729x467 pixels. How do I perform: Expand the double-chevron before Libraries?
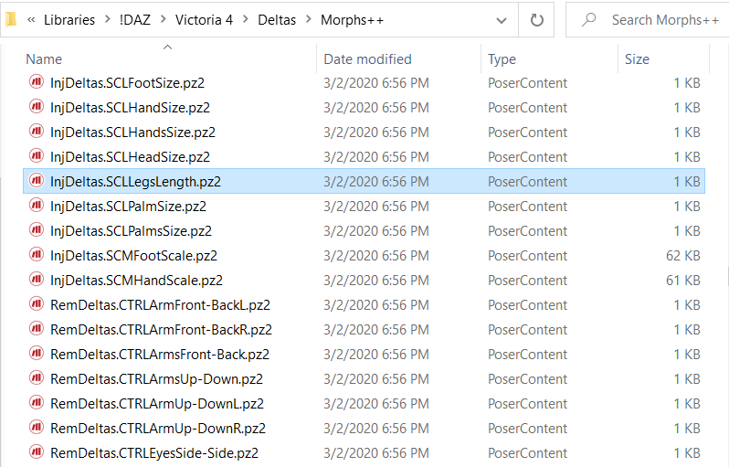tap(31, 20)
